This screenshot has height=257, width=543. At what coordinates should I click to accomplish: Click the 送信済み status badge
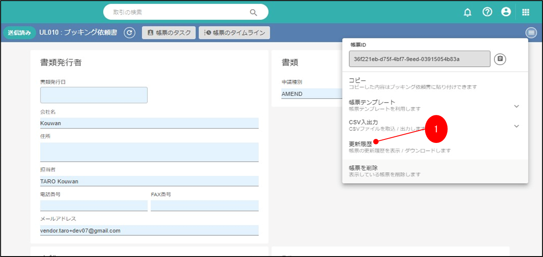[x=19, y=33]
